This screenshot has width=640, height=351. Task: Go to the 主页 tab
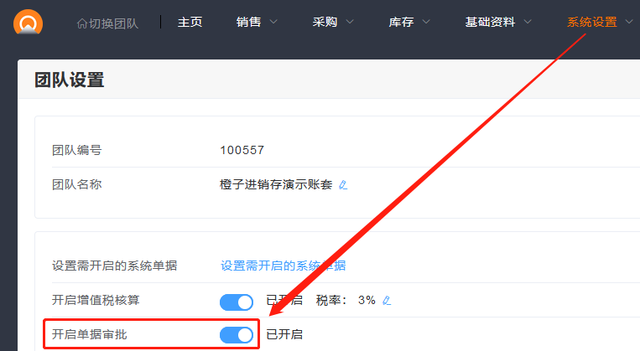[190, 22]
